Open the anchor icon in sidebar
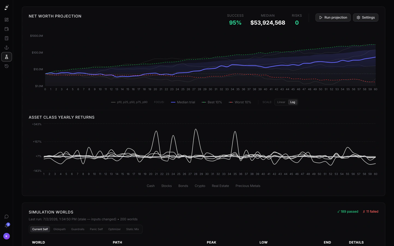394x246 pixels. click(x=7, y=48)
